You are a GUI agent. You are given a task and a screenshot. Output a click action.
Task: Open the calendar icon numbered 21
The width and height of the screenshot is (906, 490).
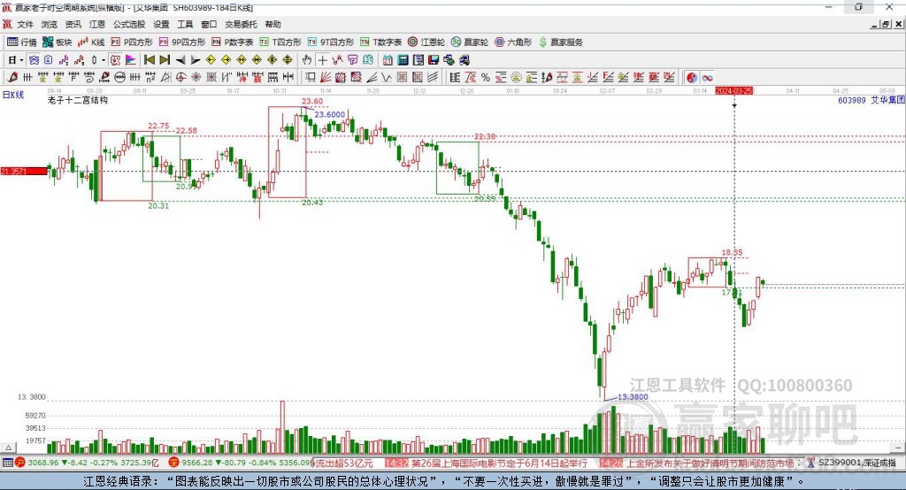(x=388, y=60)
